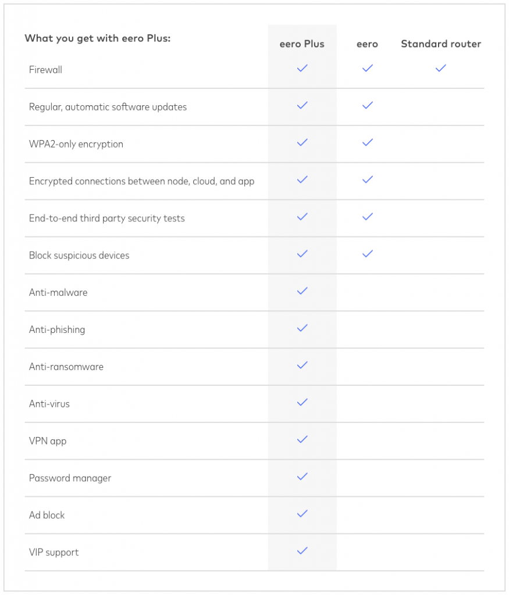
Task: Click the eero Plus checkmark for Anti-phishing
Action: tap(302, 328)
